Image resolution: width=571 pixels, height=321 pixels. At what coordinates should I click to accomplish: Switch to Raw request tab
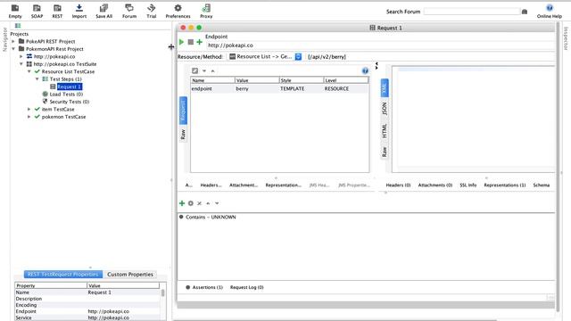[183, 135]
